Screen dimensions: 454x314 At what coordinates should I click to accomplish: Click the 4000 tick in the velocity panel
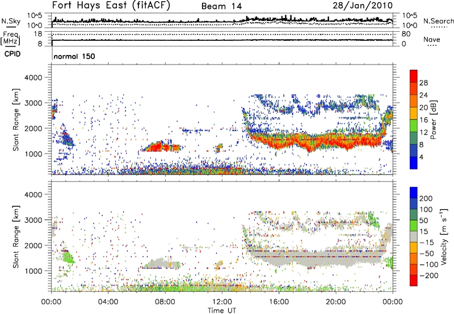33,194
